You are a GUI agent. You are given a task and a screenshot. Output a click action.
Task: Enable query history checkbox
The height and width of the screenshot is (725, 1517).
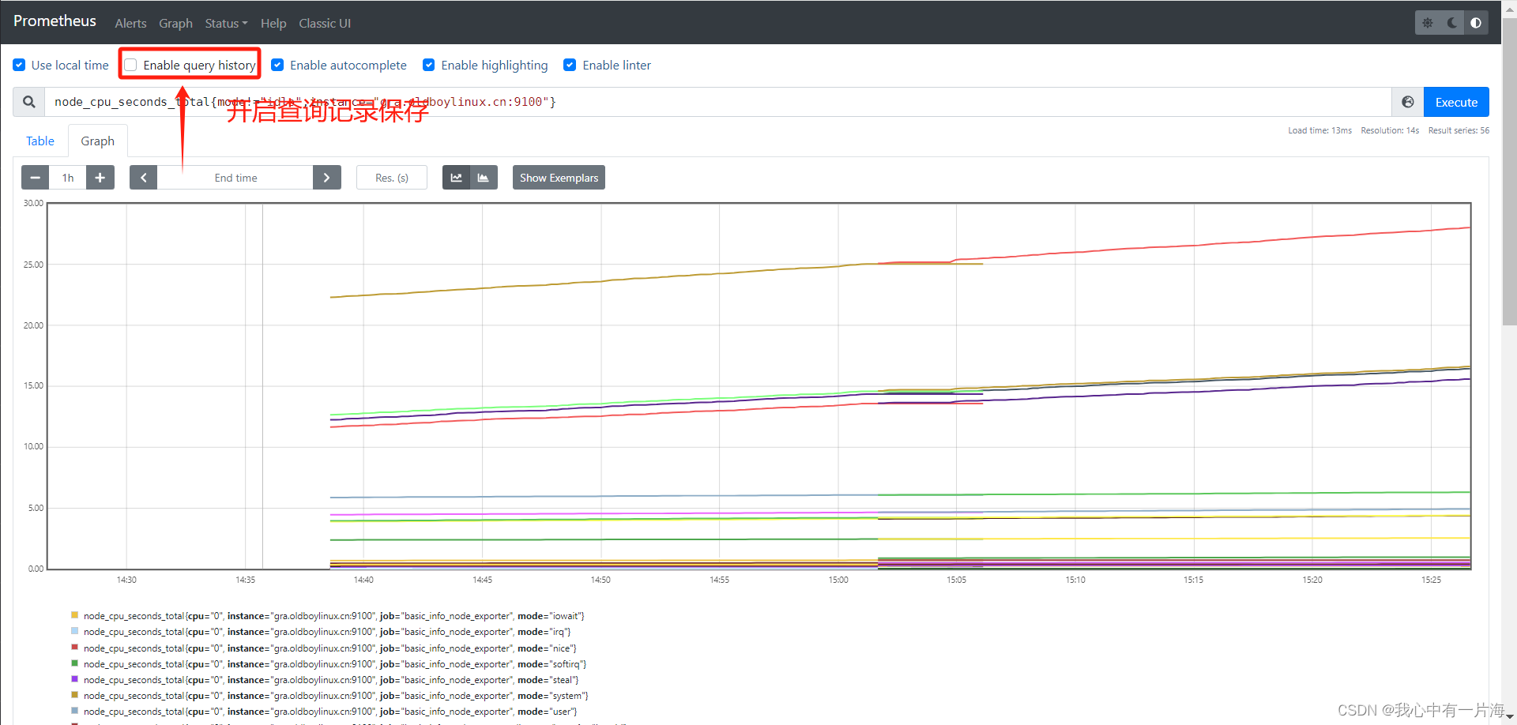pos(131,65)
